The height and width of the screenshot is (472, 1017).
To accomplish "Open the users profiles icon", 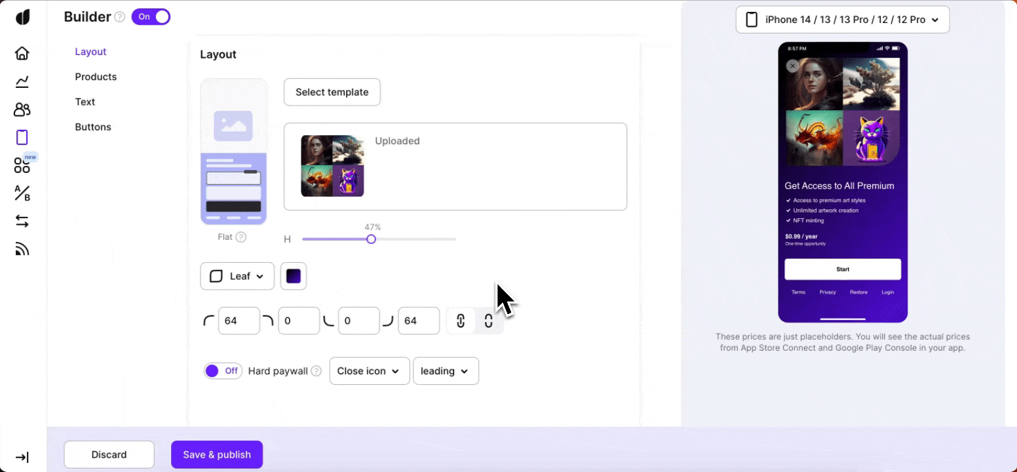I will coord(22,109).
